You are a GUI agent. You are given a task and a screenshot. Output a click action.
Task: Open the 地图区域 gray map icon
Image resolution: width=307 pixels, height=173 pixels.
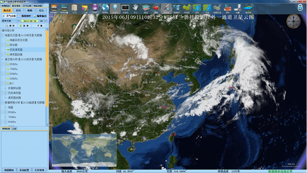(217, 9)
